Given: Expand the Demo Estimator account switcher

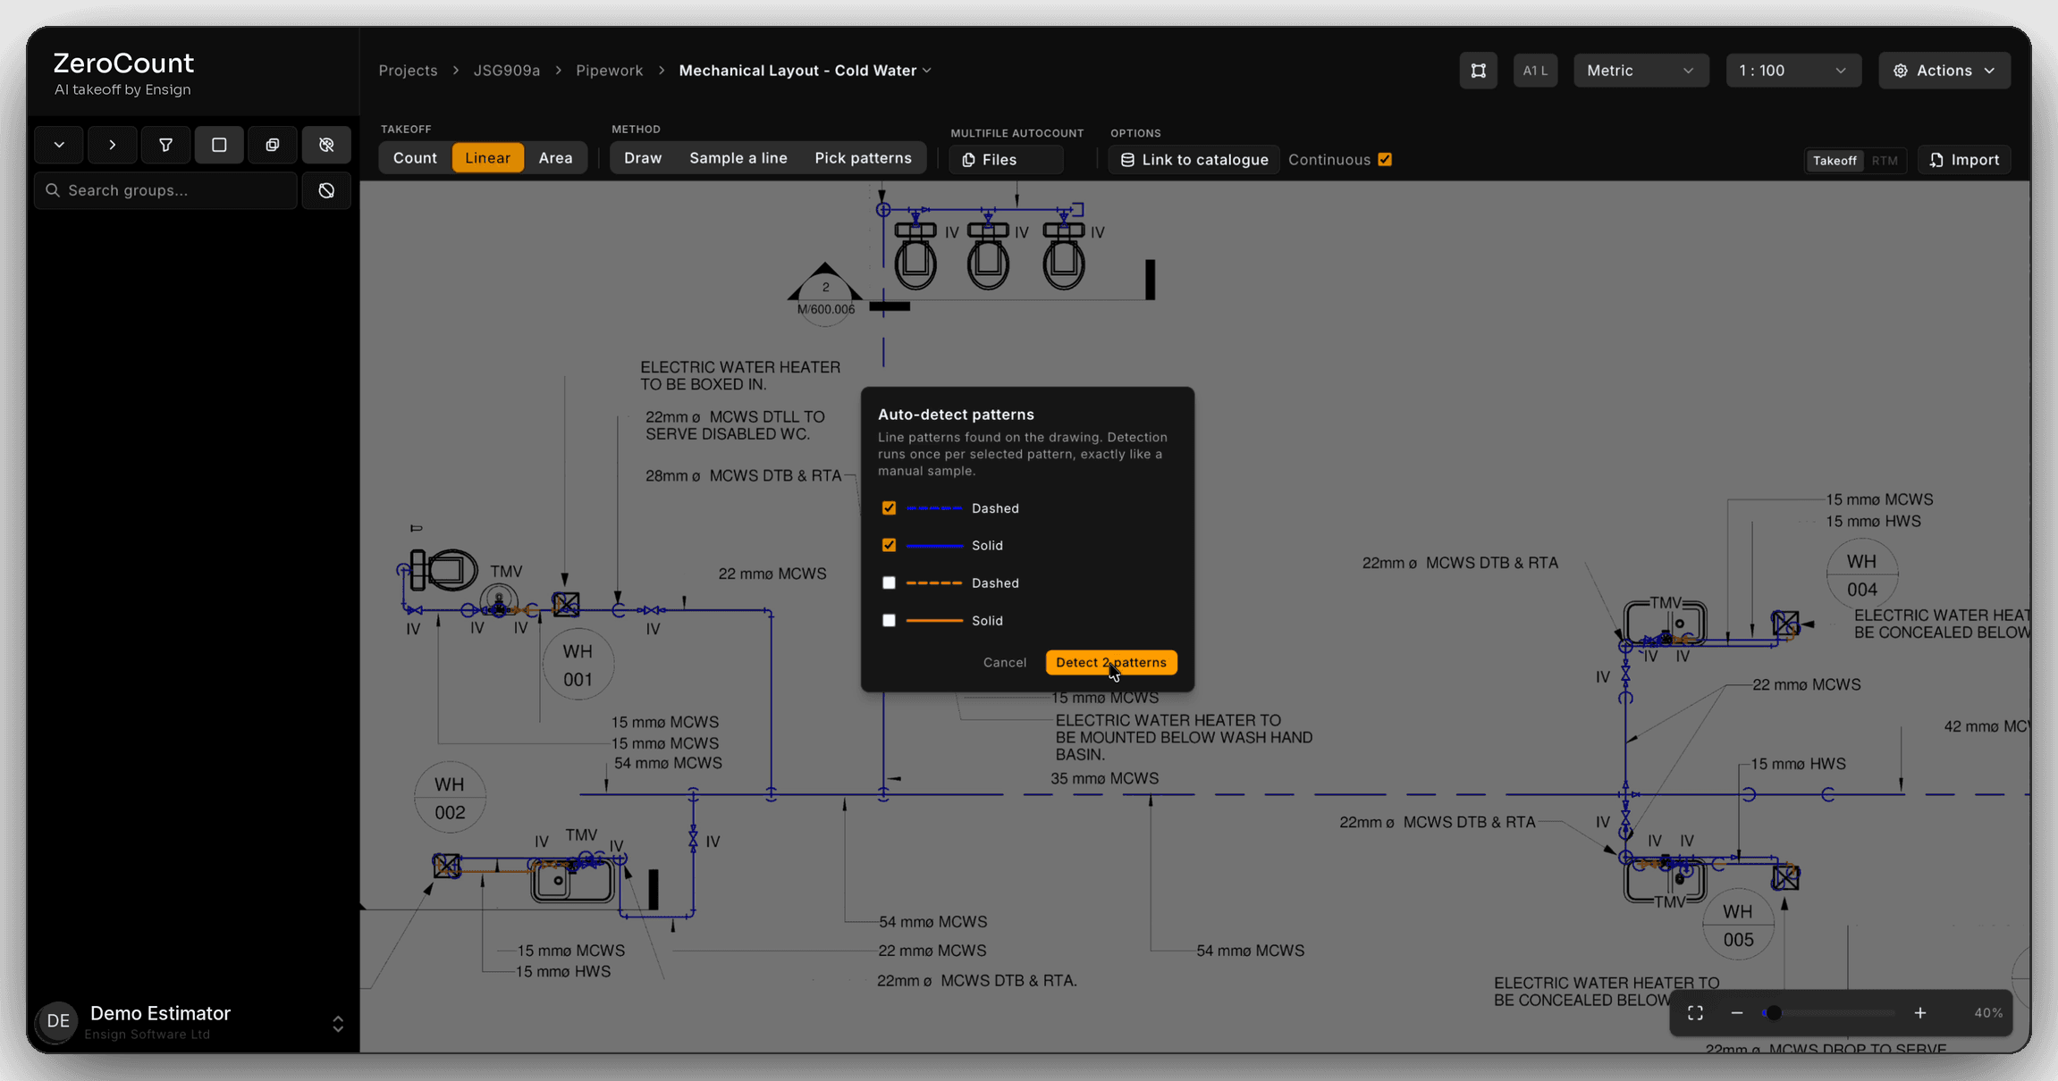Looking at the screenshot, I should (338, 1024).
